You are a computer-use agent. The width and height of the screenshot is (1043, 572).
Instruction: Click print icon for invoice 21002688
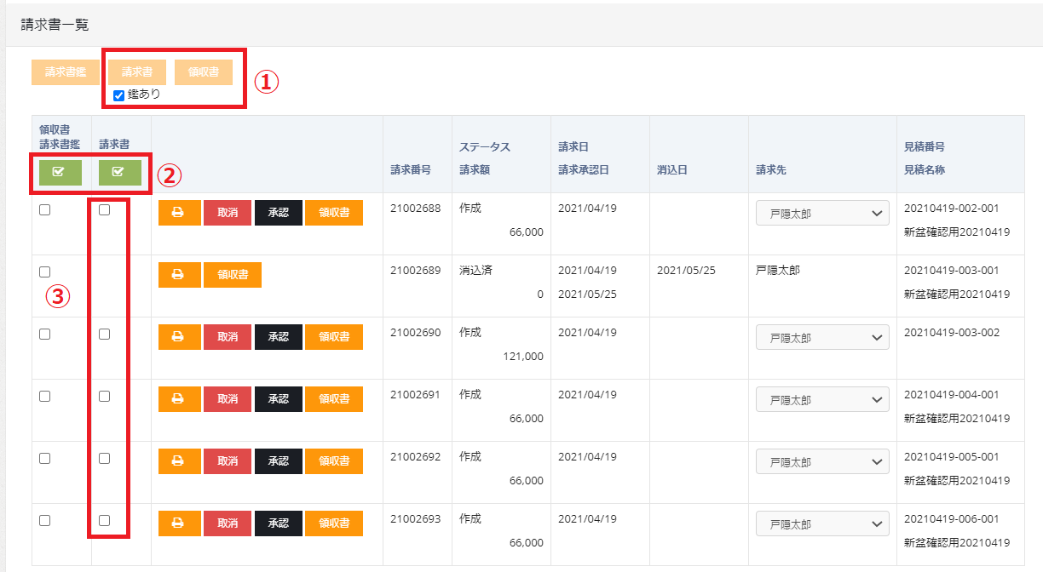pos(179,213)
